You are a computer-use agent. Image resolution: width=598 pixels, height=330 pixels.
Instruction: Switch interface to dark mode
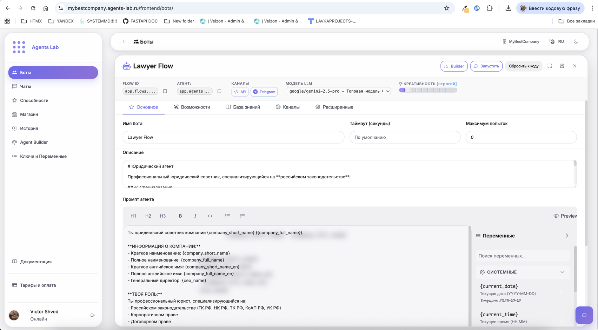[x=576, y=41]
